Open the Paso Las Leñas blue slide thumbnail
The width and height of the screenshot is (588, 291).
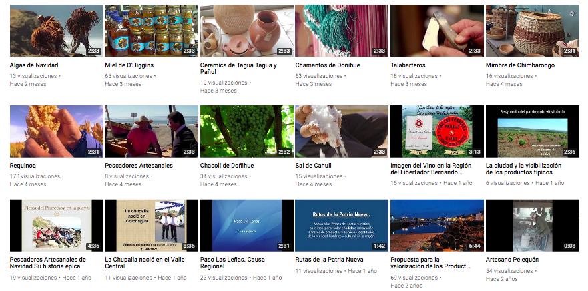tap(246, 225)
